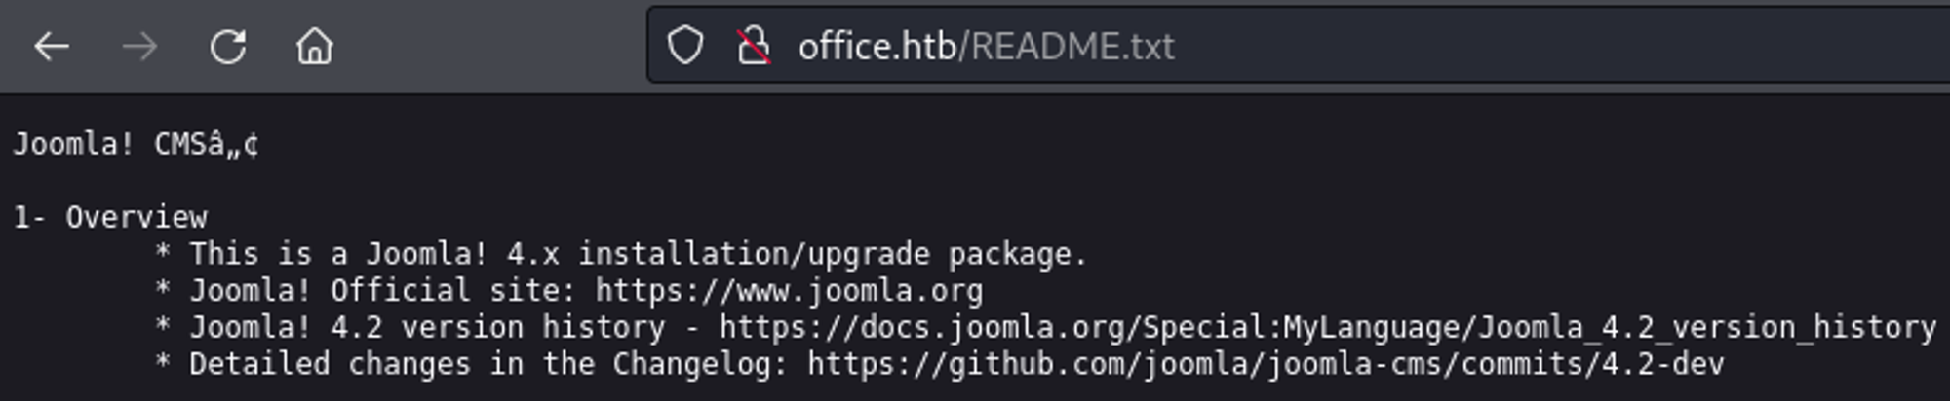Click the forward navigation arrow
This screenshot has height=401, width=1950.
pyautogui.click(x=139, y=47)
